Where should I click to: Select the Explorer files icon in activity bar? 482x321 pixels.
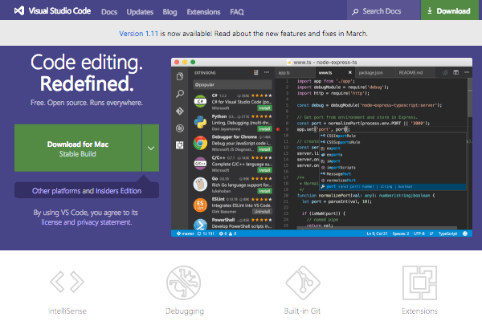point(180,76)
